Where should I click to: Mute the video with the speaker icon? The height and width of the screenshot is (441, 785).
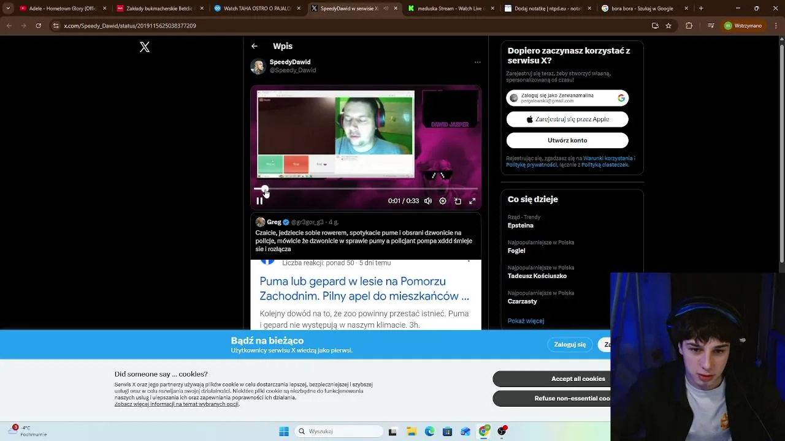(428, 201)
